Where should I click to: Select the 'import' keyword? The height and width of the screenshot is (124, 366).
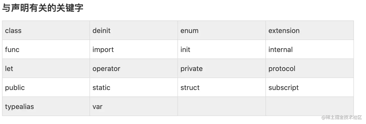pyautogui.click(x=103, y=50)
